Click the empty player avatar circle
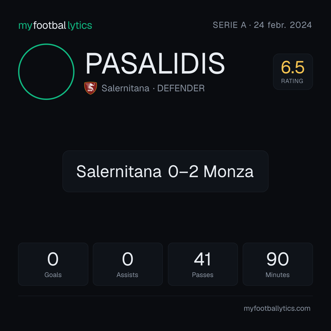 click(46, 72)
